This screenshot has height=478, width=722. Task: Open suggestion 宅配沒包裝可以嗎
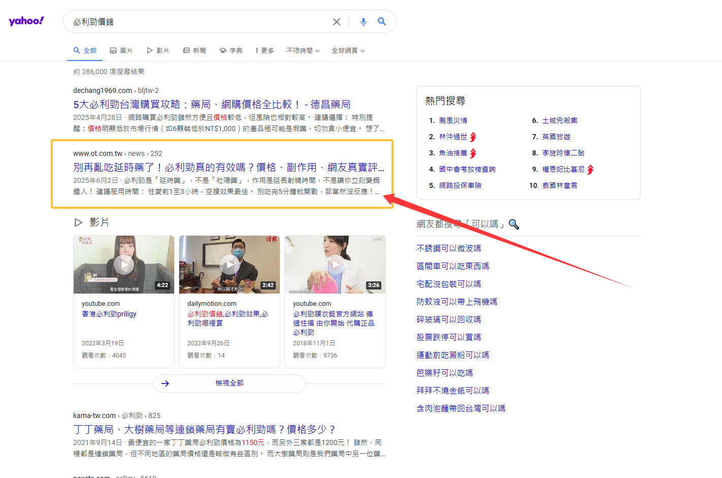click(449, 284)
